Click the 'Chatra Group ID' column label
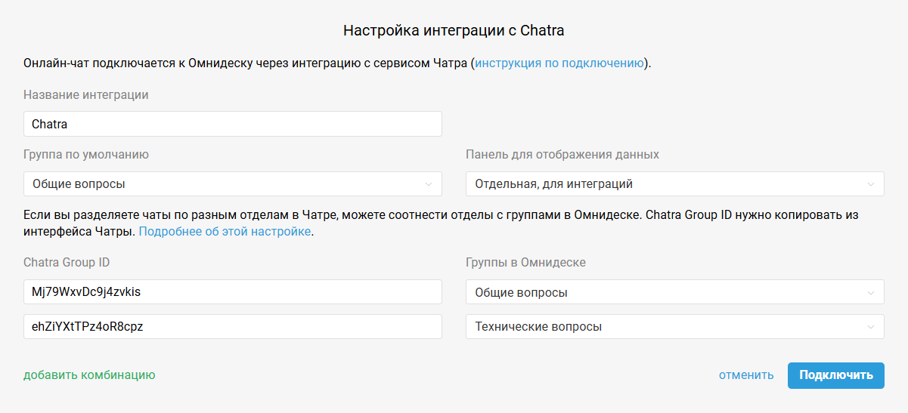This screenshot has width=908, height=413. (x=67, y=263)
